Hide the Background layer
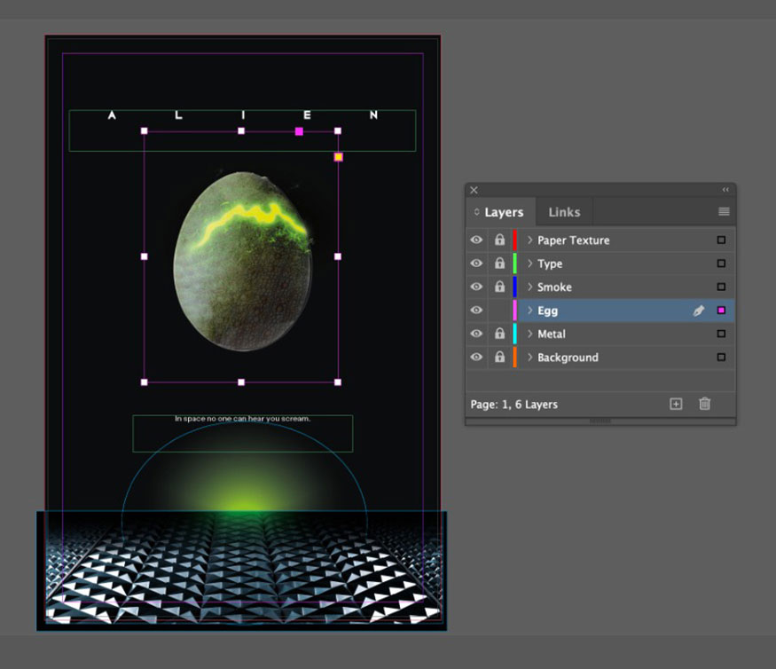The image size is (776, 669). (x=476, y=357)
